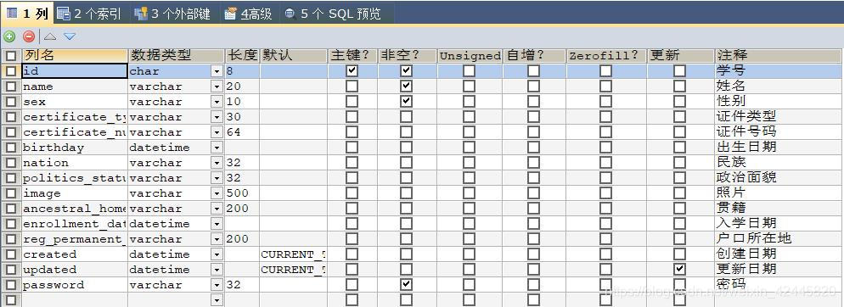Enable Zerofill for nation row
The image size is (844, 307).
pyautogui.click(x=606, y=162)
